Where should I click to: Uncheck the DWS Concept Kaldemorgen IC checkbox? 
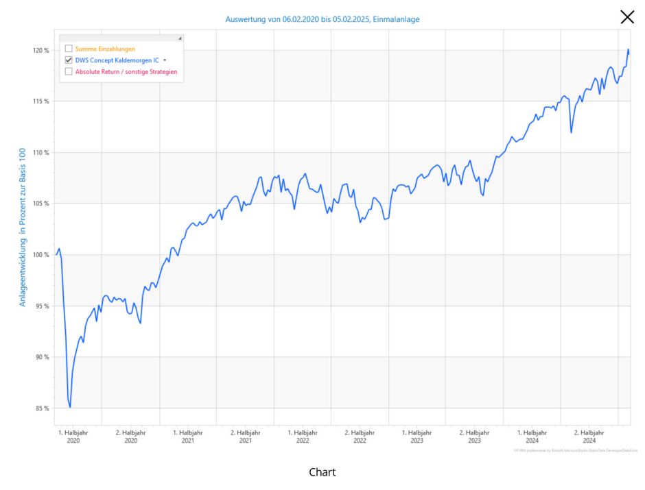[69, 60]
